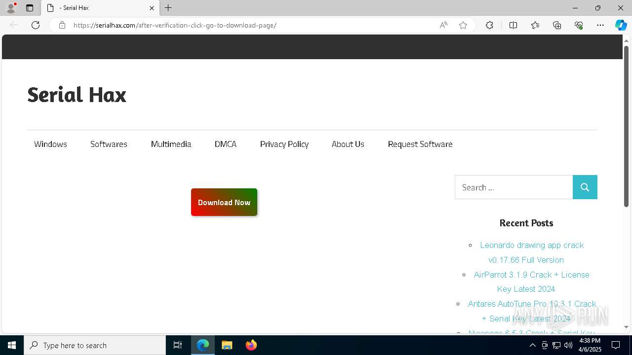The width and height of the screenshot is (632, 355).
Task: Click the Serial Hax site title
Action: pos(77,95)
